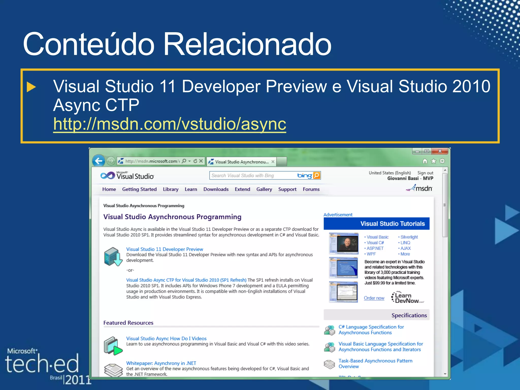Open Visual Studio 11 Developer Preview link

pyautogui.click(x=165, y=249)
